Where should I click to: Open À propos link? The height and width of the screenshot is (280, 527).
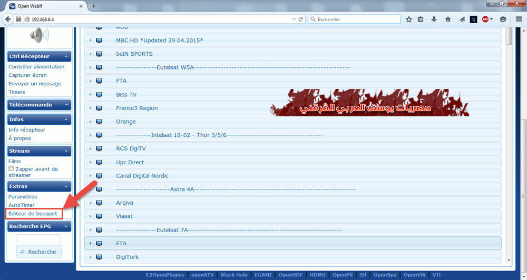tap(19, 138)
